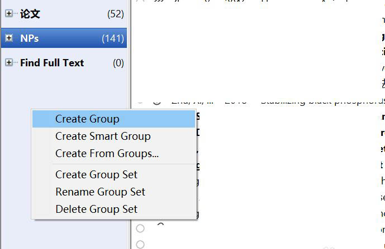Open Create From Groups dialog
Viewport: 385px width, 249px height.
point(107,154)
